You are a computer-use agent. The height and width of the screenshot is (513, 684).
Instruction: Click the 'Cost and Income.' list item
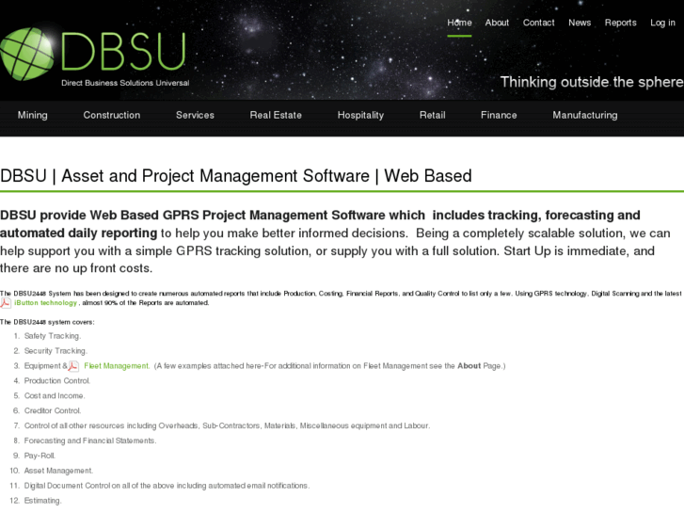[55, 395]
